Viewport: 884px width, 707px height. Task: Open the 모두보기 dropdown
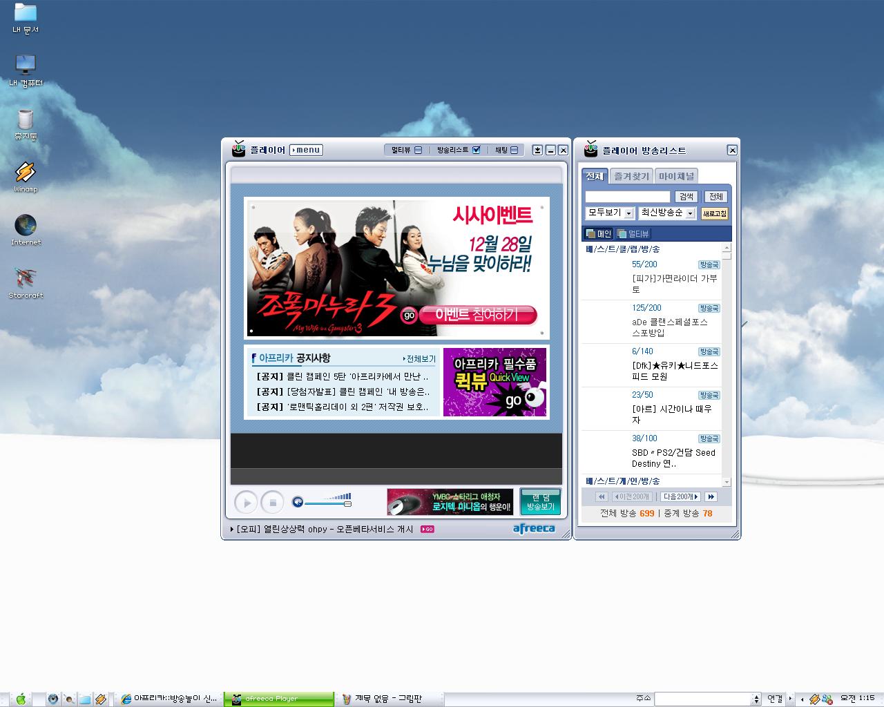coord(610,213)
